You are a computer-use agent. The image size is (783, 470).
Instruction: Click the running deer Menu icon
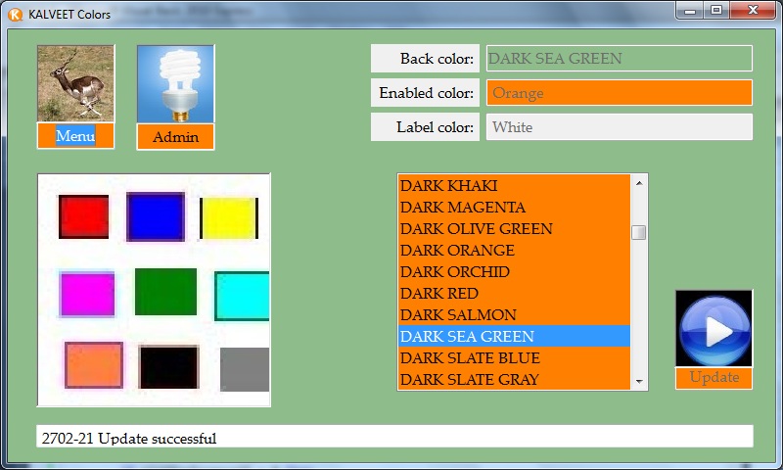click(75, 83)
